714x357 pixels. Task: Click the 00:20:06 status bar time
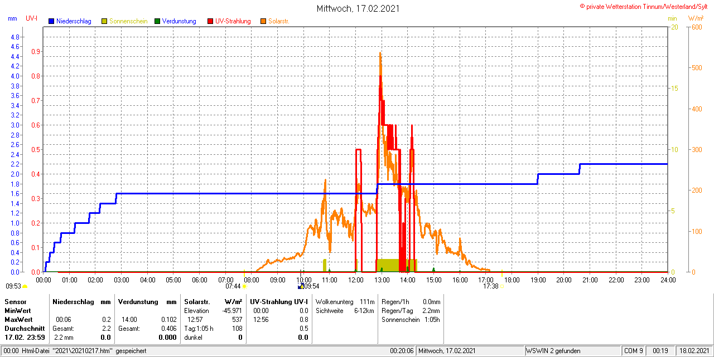pos(402,351)
